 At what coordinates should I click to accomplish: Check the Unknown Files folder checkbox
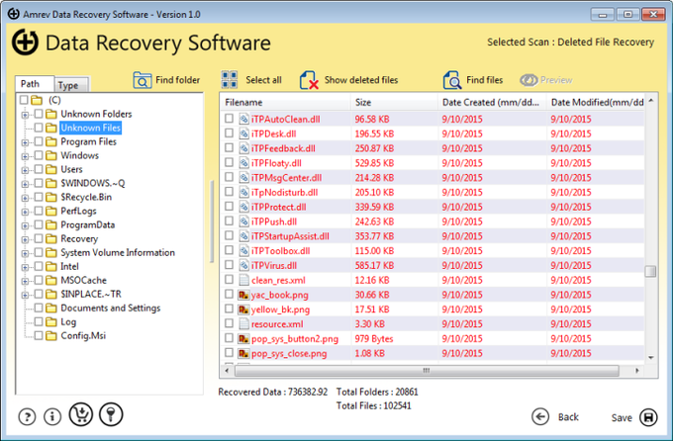(39, 128)
